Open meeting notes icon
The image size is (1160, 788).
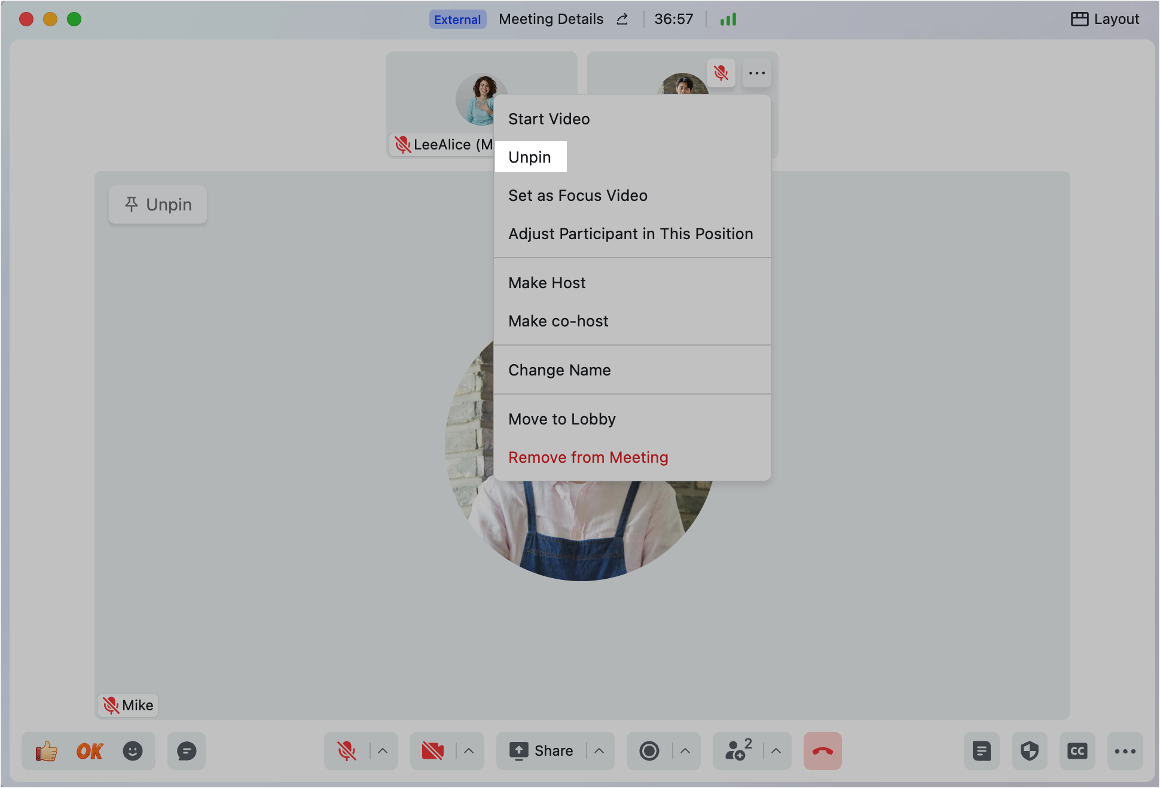tap(982, 751)
